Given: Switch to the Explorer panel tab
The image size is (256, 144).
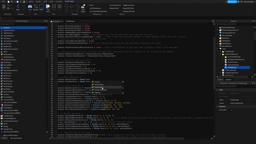Looking at the screenshot, I should pyautogui.click(x=228, y=80).
